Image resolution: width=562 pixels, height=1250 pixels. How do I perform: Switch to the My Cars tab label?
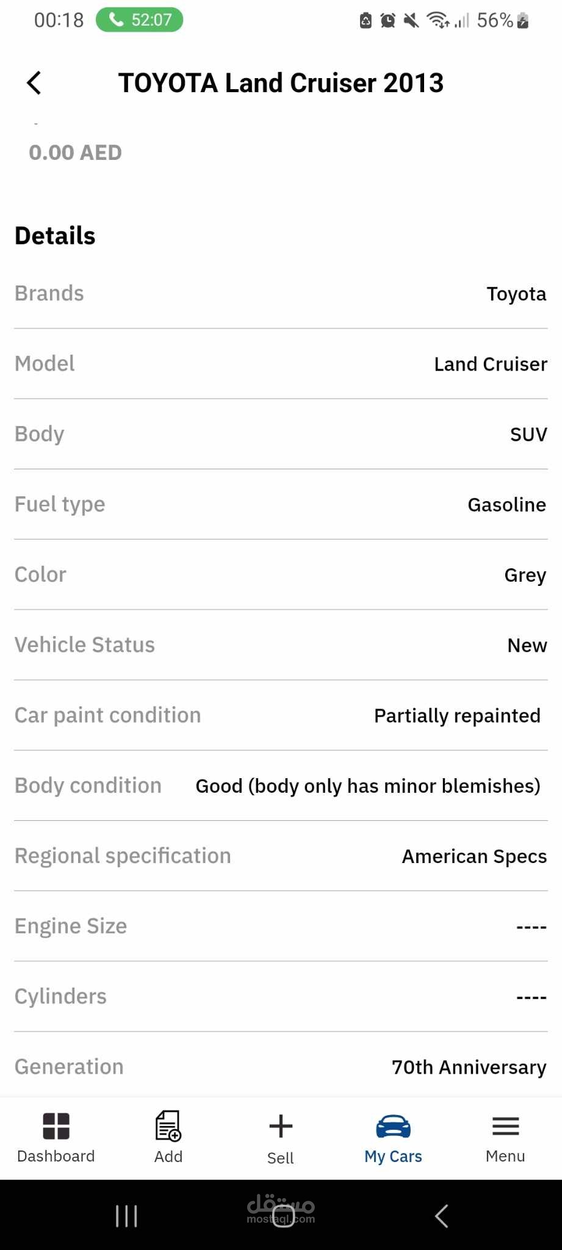(x=393, y=1156)
